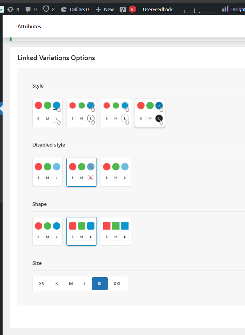Select the circle shape option
This screenshot has width=245, height=335.
(48, 231)
